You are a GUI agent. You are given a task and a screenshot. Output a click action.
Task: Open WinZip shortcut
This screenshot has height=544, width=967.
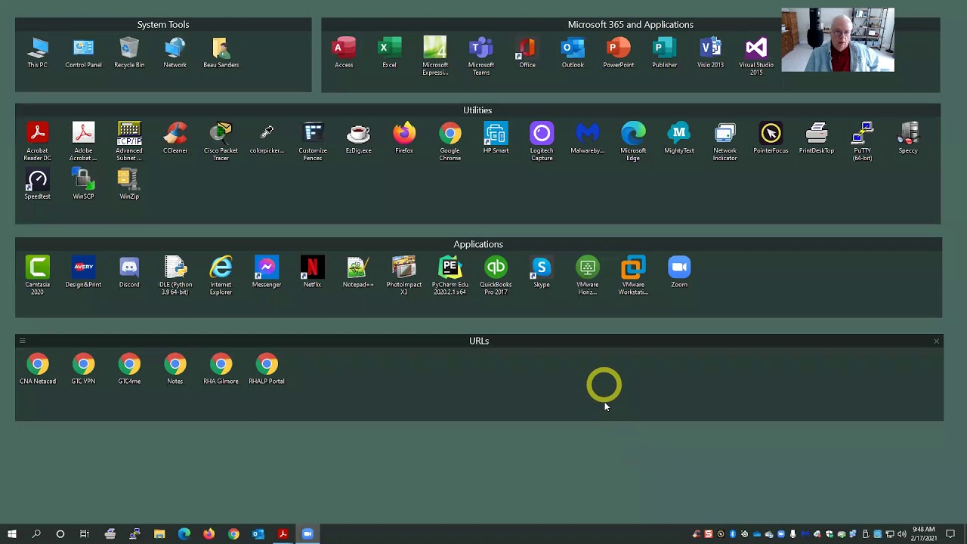(x=129, y=185)
